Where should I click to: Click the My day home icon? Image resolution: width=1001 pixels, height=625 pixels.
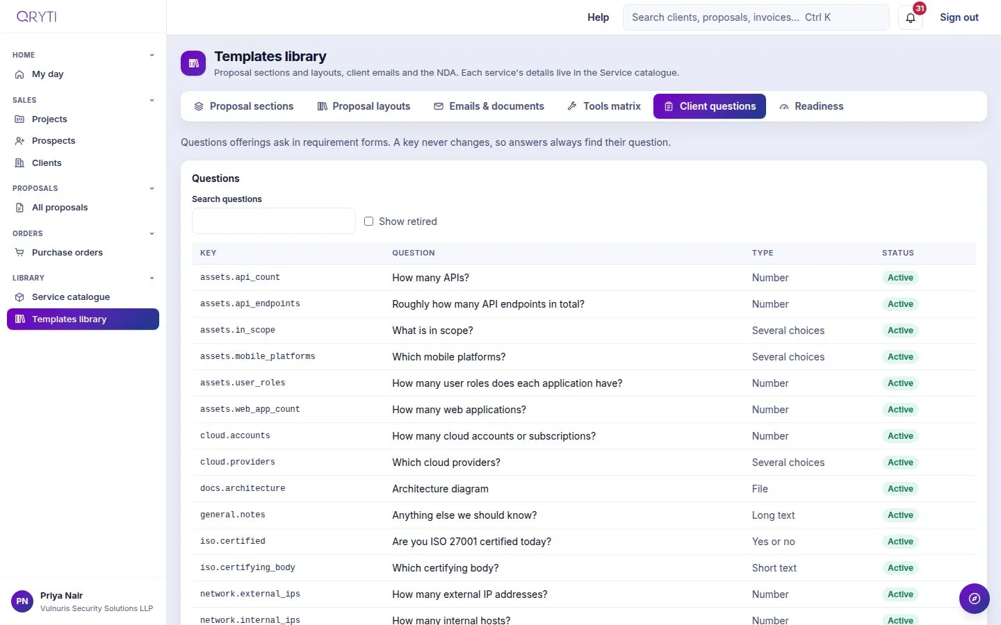click(19, 74)
